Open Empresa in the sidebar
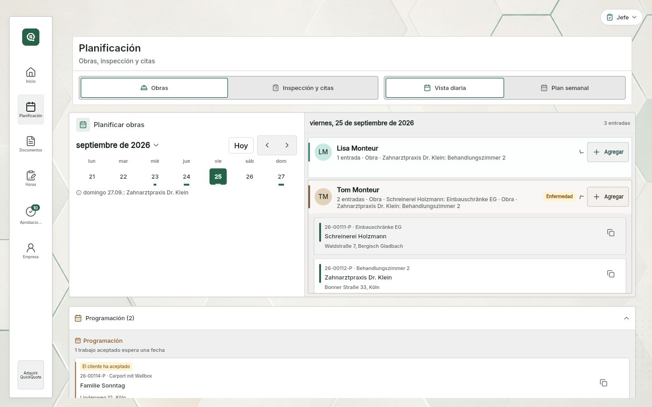This screenshot has height=407, width=652. pyautogui.click(x=31, y=251)
